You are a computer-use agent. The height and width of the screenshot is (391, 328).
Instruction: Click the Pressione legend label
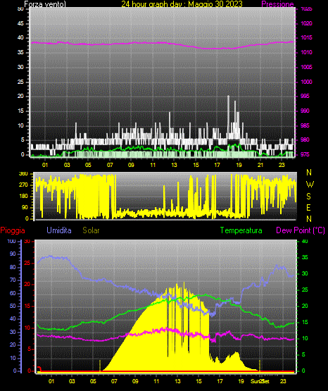pyautogui.click(x=277, y=4)
